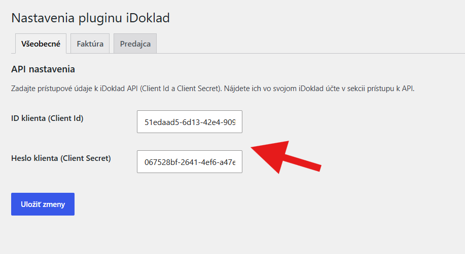Click the Heslo klienta (Client Secret) input field
465x254 pixels.
coord(190,161)
